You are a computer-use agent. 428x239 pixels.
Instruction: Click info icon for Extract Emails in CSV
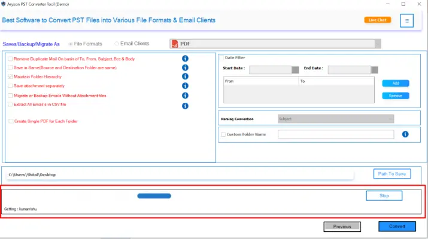185,106
